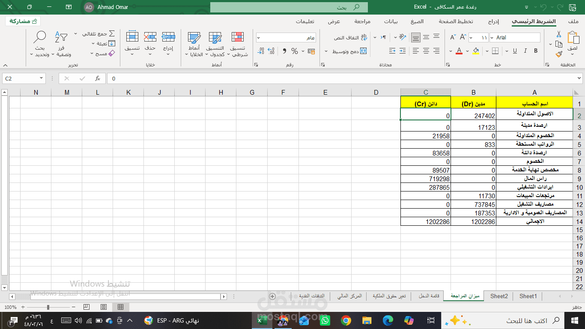585x329 pixels.
Task: Click the Insert cells (إدراج) icon
Action: click(168, 37)
